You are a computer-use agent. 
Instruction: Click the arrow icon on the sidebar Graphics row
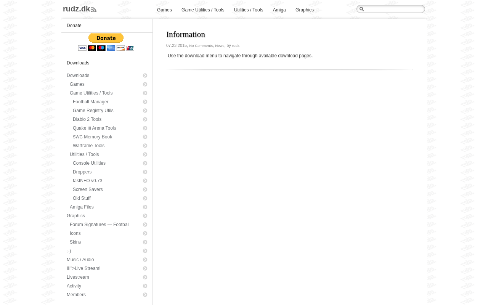[145, 216]
